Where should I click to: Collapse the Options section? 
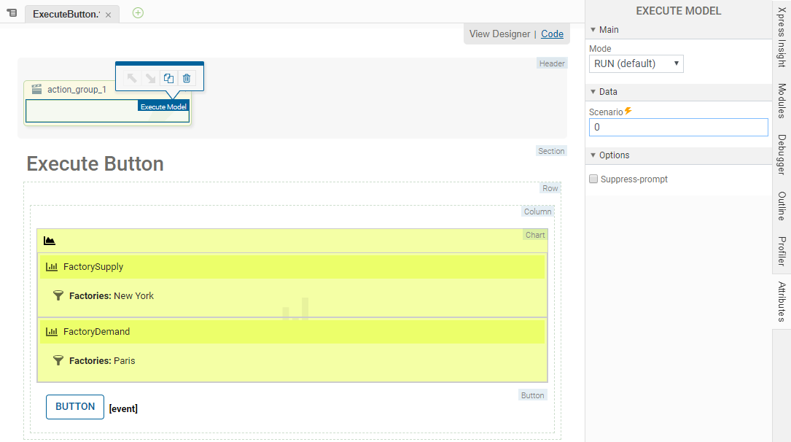click(593, 155)
